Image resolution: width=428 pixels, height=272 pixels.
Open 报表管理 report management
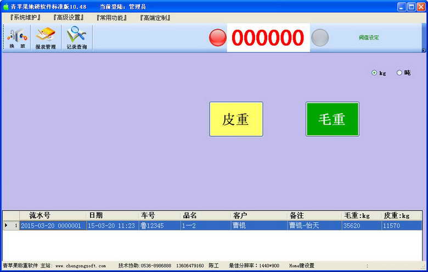pyautogui.click(x=46, y=38)
